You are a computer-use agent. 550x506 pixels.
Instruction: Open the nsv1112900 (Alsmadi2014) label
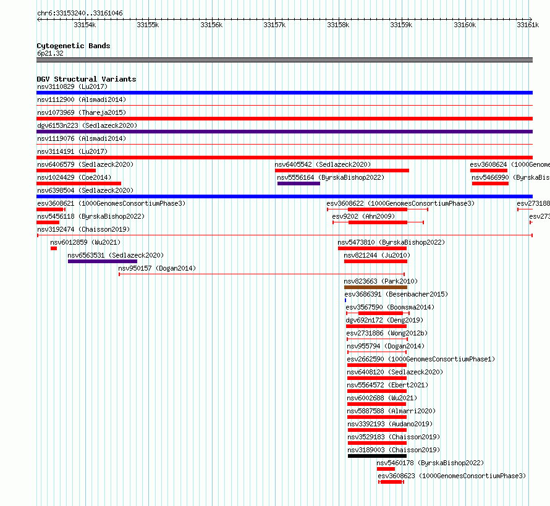(x=82, y=99)
